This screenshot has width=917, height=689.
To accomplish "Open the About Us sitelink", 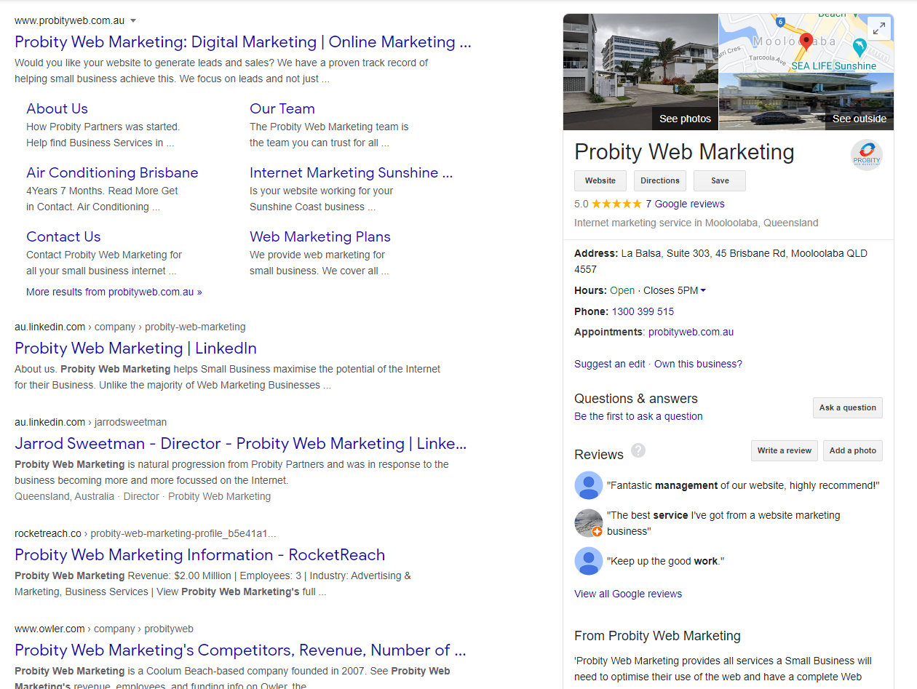I will 57,108.
